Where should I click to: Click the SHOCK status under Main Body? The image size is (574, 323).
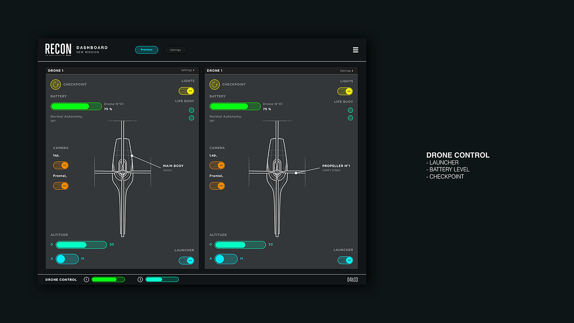167,171
